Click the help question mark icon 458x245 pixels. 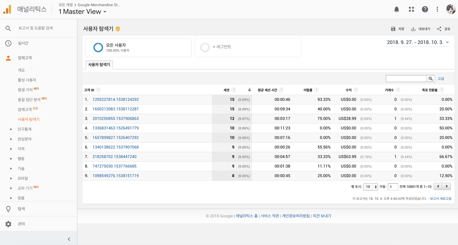[425, 9]
